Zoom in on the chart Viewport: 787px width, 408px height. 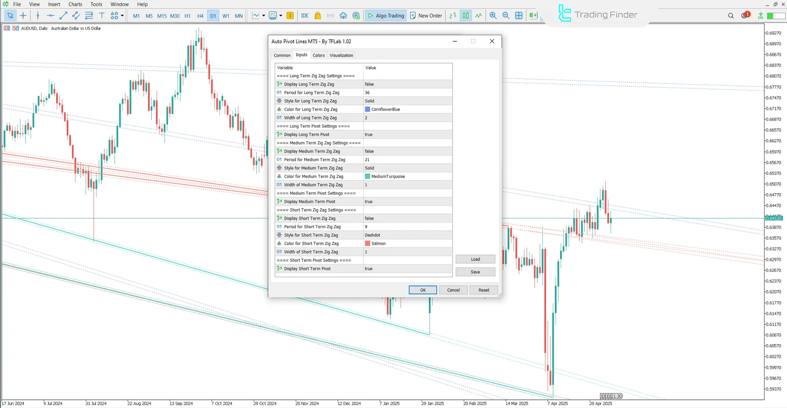click(x=493, y=16)
